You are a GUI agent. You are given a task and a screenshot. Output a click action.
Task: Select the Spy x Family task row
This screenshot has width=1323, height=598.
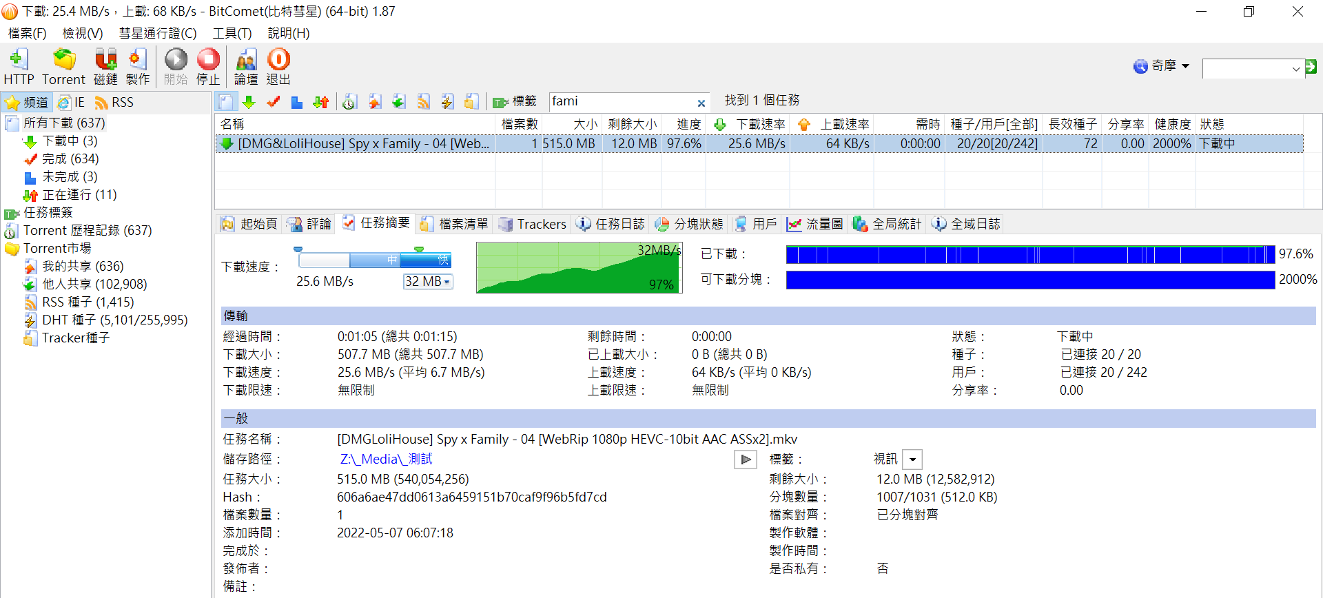coord(759,143)
